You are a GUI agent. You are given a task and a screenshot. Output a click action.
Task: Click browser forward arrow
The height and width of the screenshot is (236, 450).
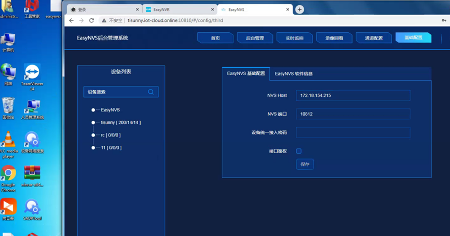pyautogui.click(x=81, y=20)
